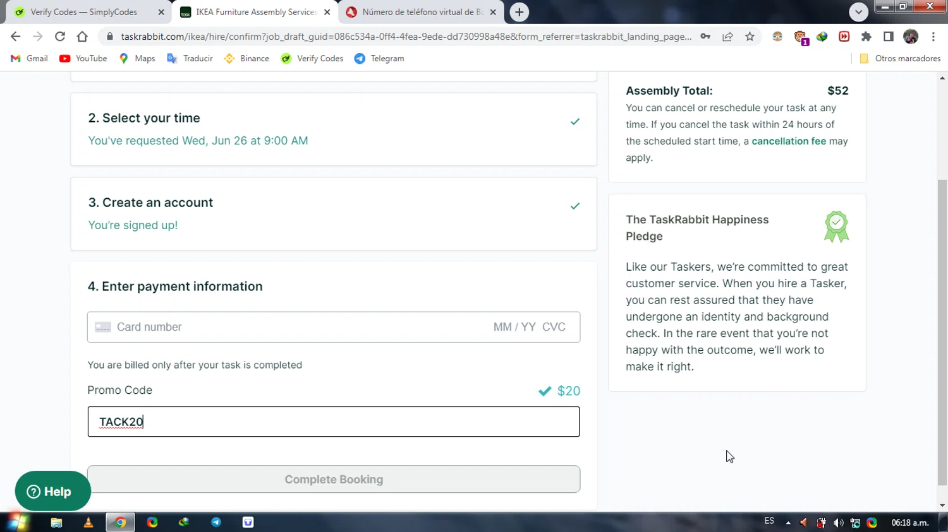Show hidden system tray icons
This screenshot has width=948, height=532.
[x=788, y=523]
